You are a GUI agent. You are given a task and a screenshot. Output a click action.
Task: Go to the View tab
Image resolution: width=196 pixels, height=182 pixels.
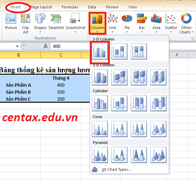[x=133, y=7]
